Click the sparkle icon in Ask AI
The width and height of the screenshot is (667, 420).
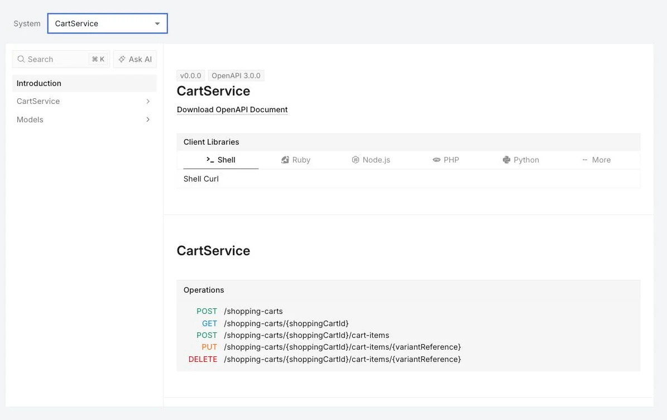[x=122, y=59]
